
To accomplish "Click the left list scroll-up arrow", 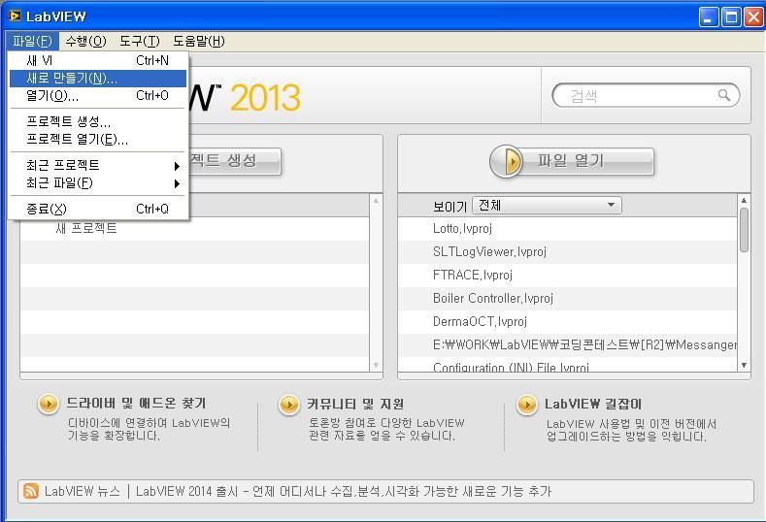I will pyautogui.click(x=376, y=200).
